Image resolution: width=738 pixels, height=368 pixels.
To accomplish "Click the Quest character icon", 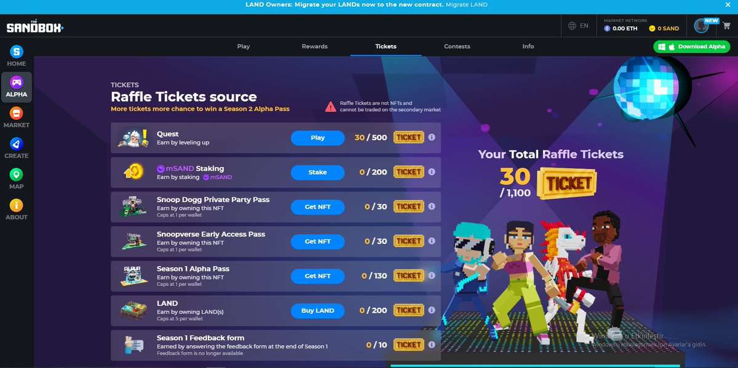I will (x=133, y=138).
